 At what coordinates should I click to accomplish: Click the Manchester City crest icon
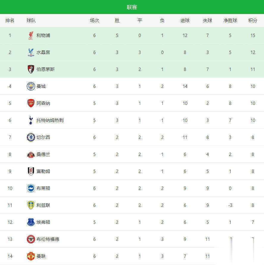(x=31, y=86)
